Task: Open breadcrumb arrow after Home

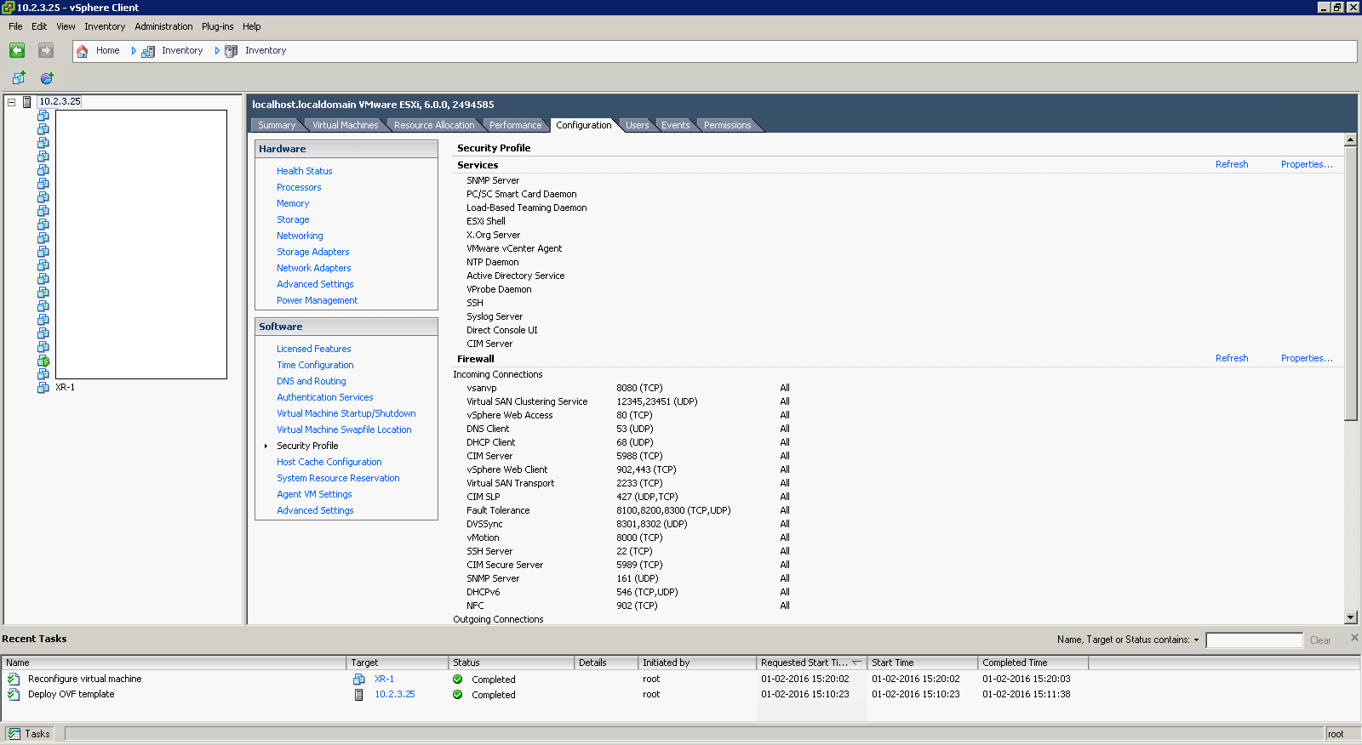Action: click(x=134, y=51)
